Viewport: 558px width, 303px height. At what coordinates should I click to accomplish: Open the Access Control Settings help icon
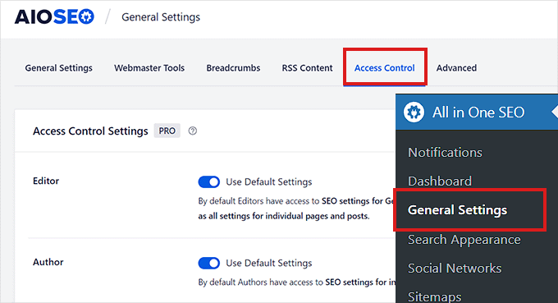pyautogui.click(x=193, y=131)
